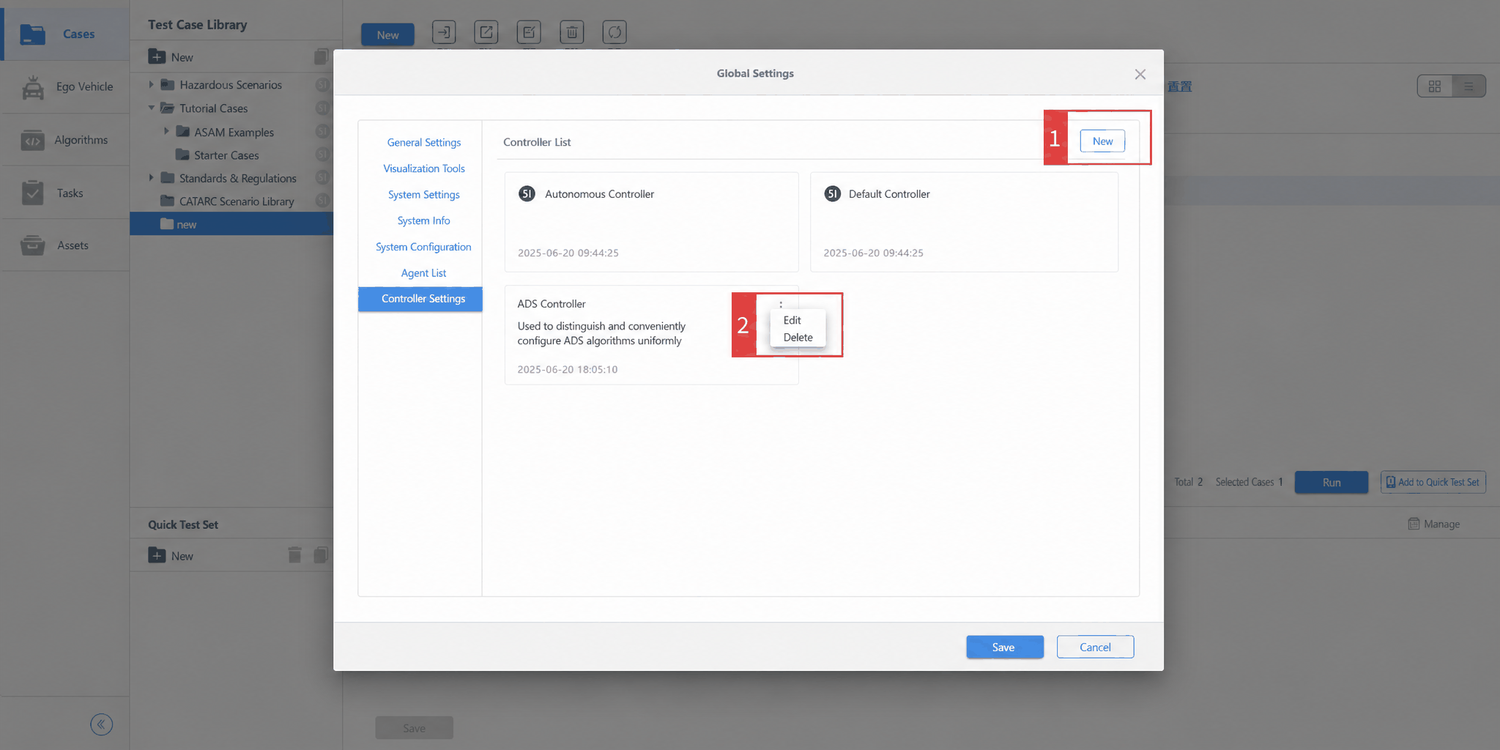Click the refresh icon in the top toolbar
The height and width of the screenshot is (750, 1500).
(615, 32)
